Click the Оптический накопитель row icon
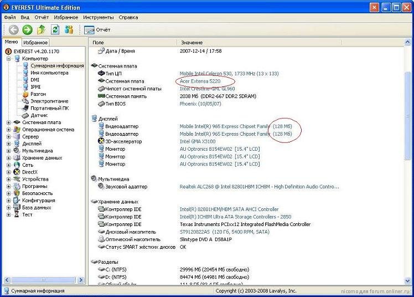The width and height of the screenshot is (414, 297). (101, 239)
